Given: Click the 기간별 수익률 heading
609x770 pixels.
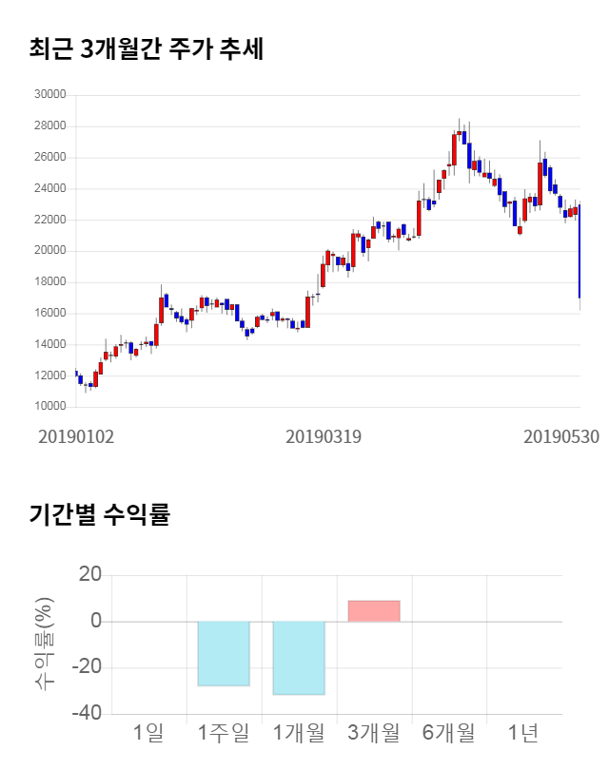Looking at the screenshot, I should (100, 516).
